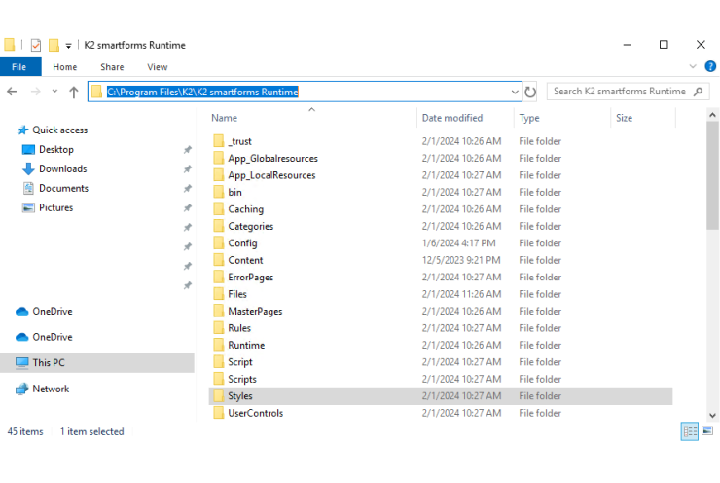Screen dimensions: 720x483
Task: Select the second OneDrive entry
Action: coord(52,337)
